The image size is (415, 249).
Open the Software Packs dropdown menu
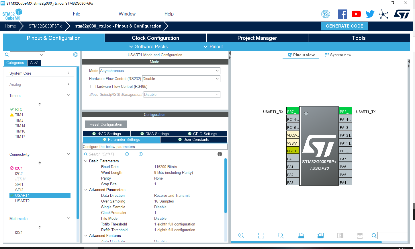click(x=148, y=46)
